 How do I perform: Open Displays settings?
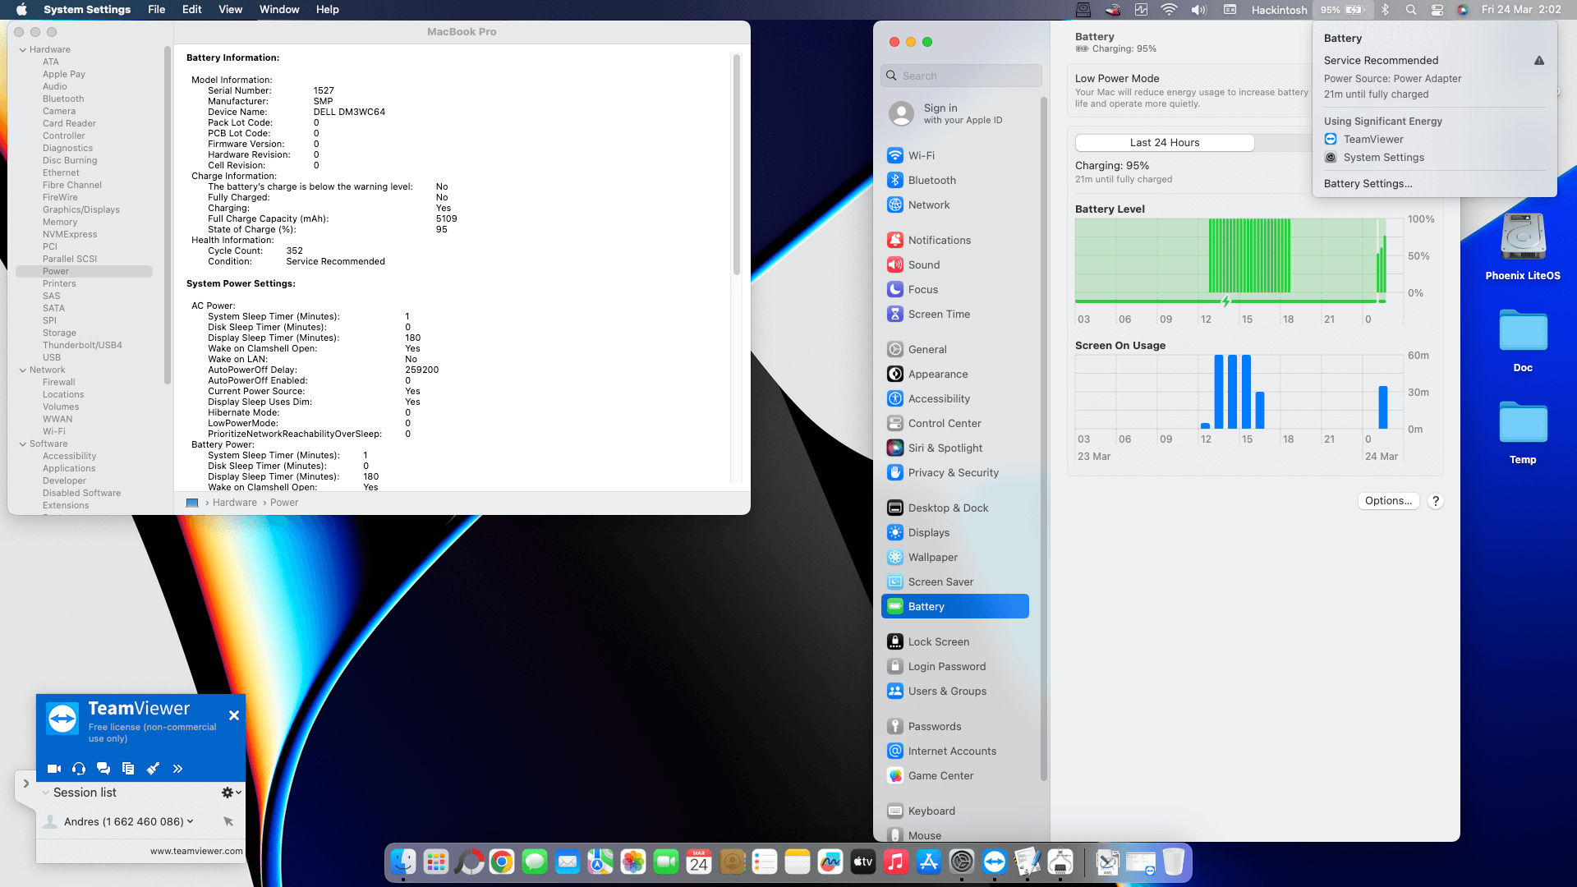(954, 532)
